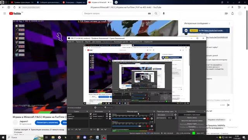The width and height of the screenshot is (248, 140).
Task: Open the YouTube Create video icon
Action: (226, 14)
